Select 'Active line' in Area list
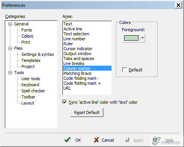 [x=87, y=29]
